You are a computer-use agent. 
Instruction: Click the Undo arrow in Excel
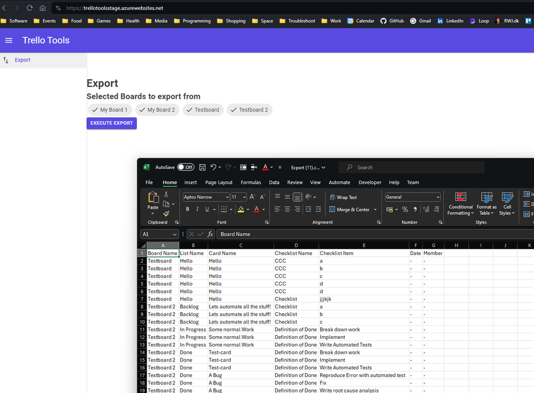(213, 167)
